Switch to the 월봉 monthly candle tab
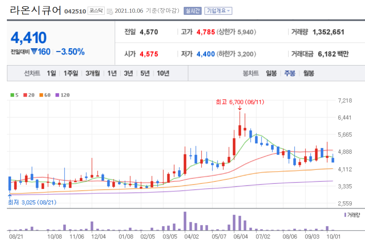This screenshot has height=246, width=365. point(308,73)
